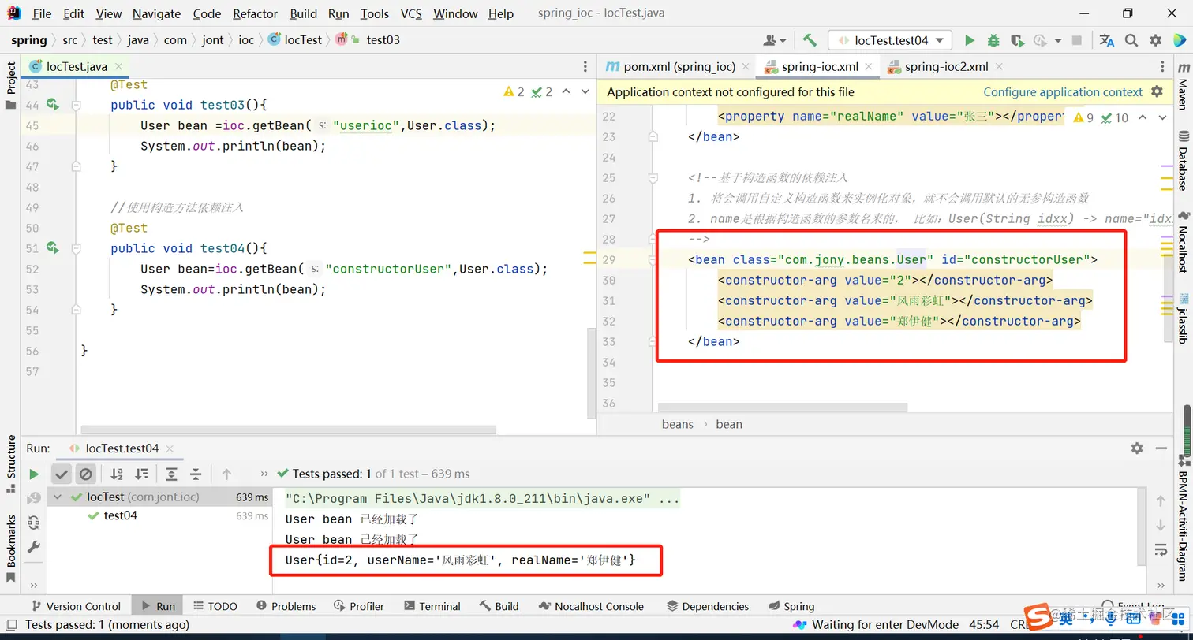Close the spring-ioc2.xml tab
Image resolution: width=1193 pixels, height=640 pixels.
pos(998,66)
